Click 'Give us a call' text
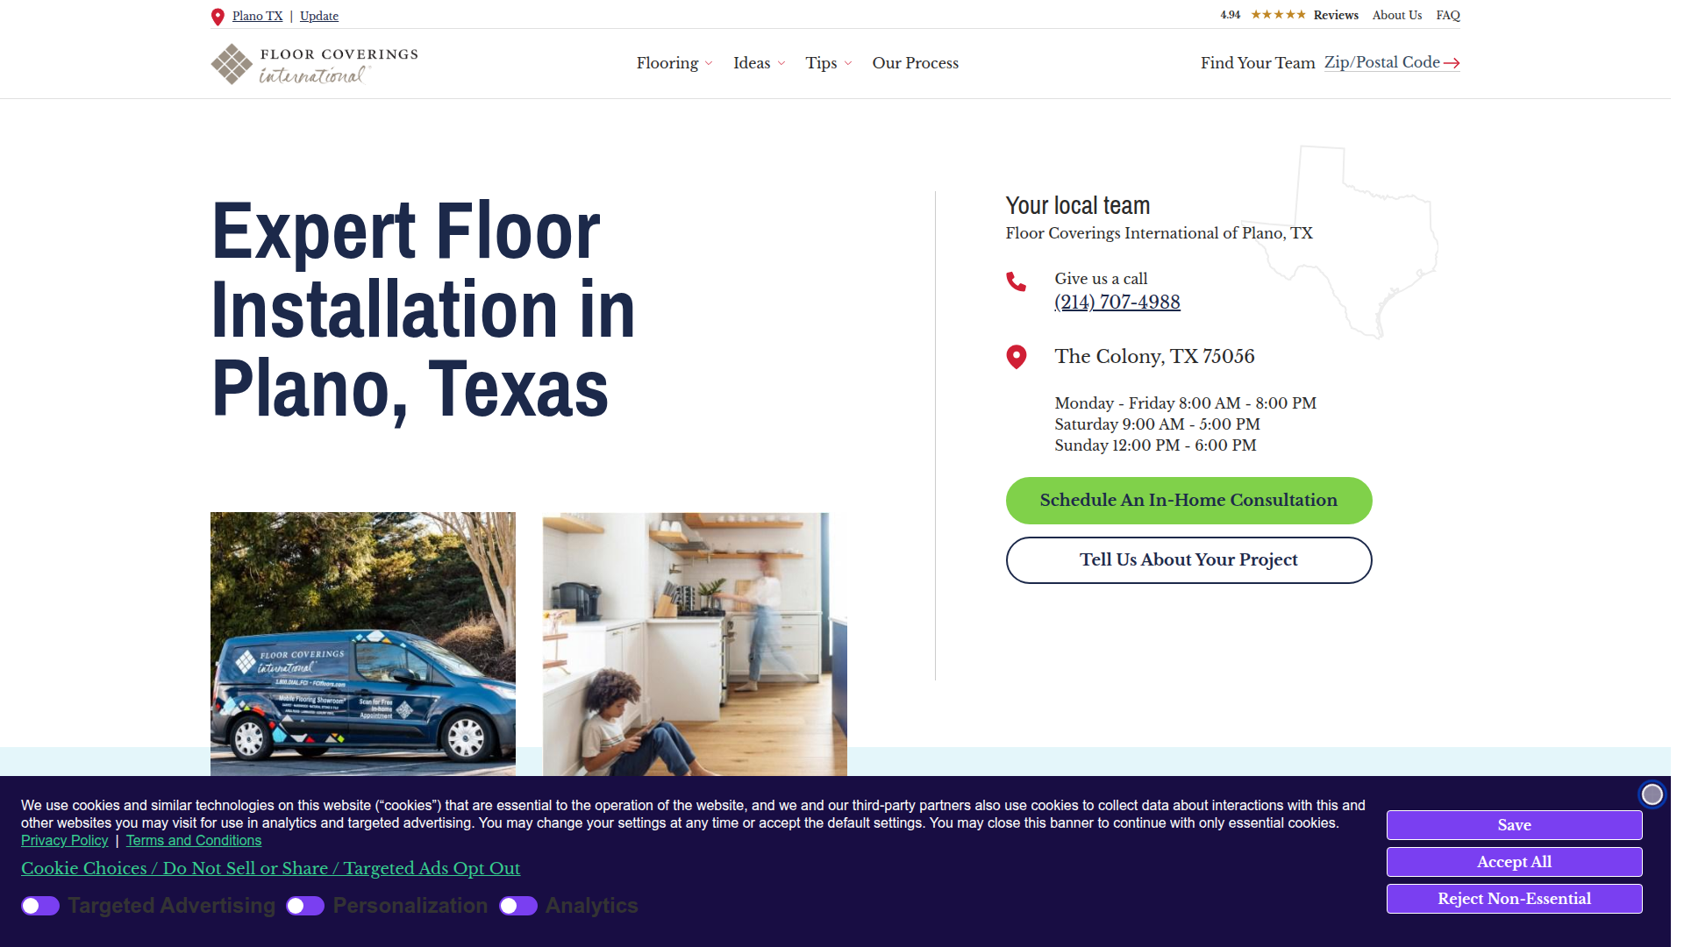 tap(1101, 279)
